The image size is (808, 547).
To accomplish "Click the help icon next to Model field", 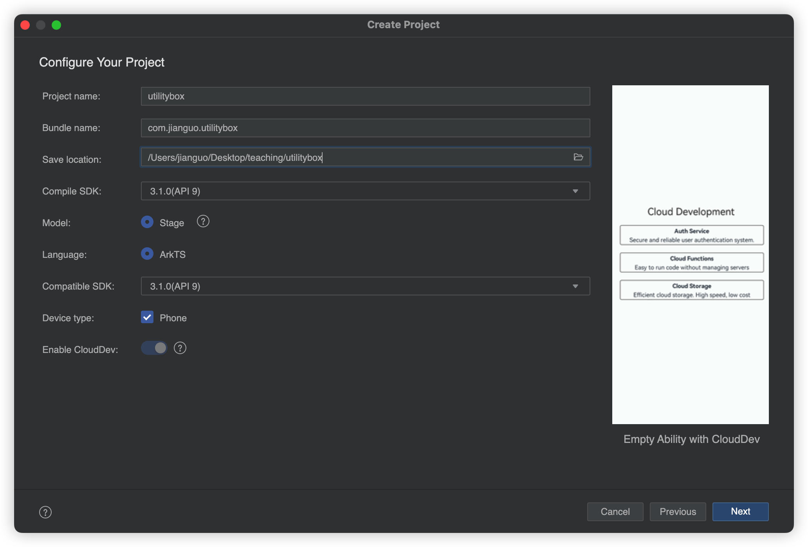I will (x=204, y=221).
